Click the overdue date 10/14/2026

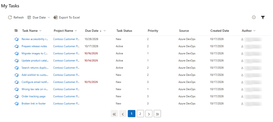tap(91, 61)
